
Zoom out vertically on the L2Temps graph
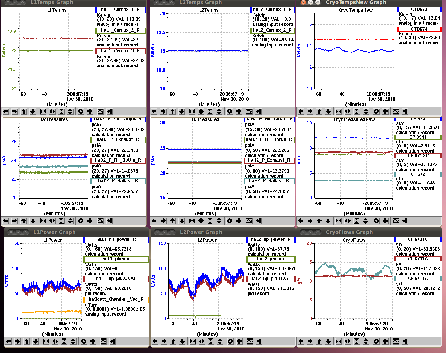(x=219, y=111)
